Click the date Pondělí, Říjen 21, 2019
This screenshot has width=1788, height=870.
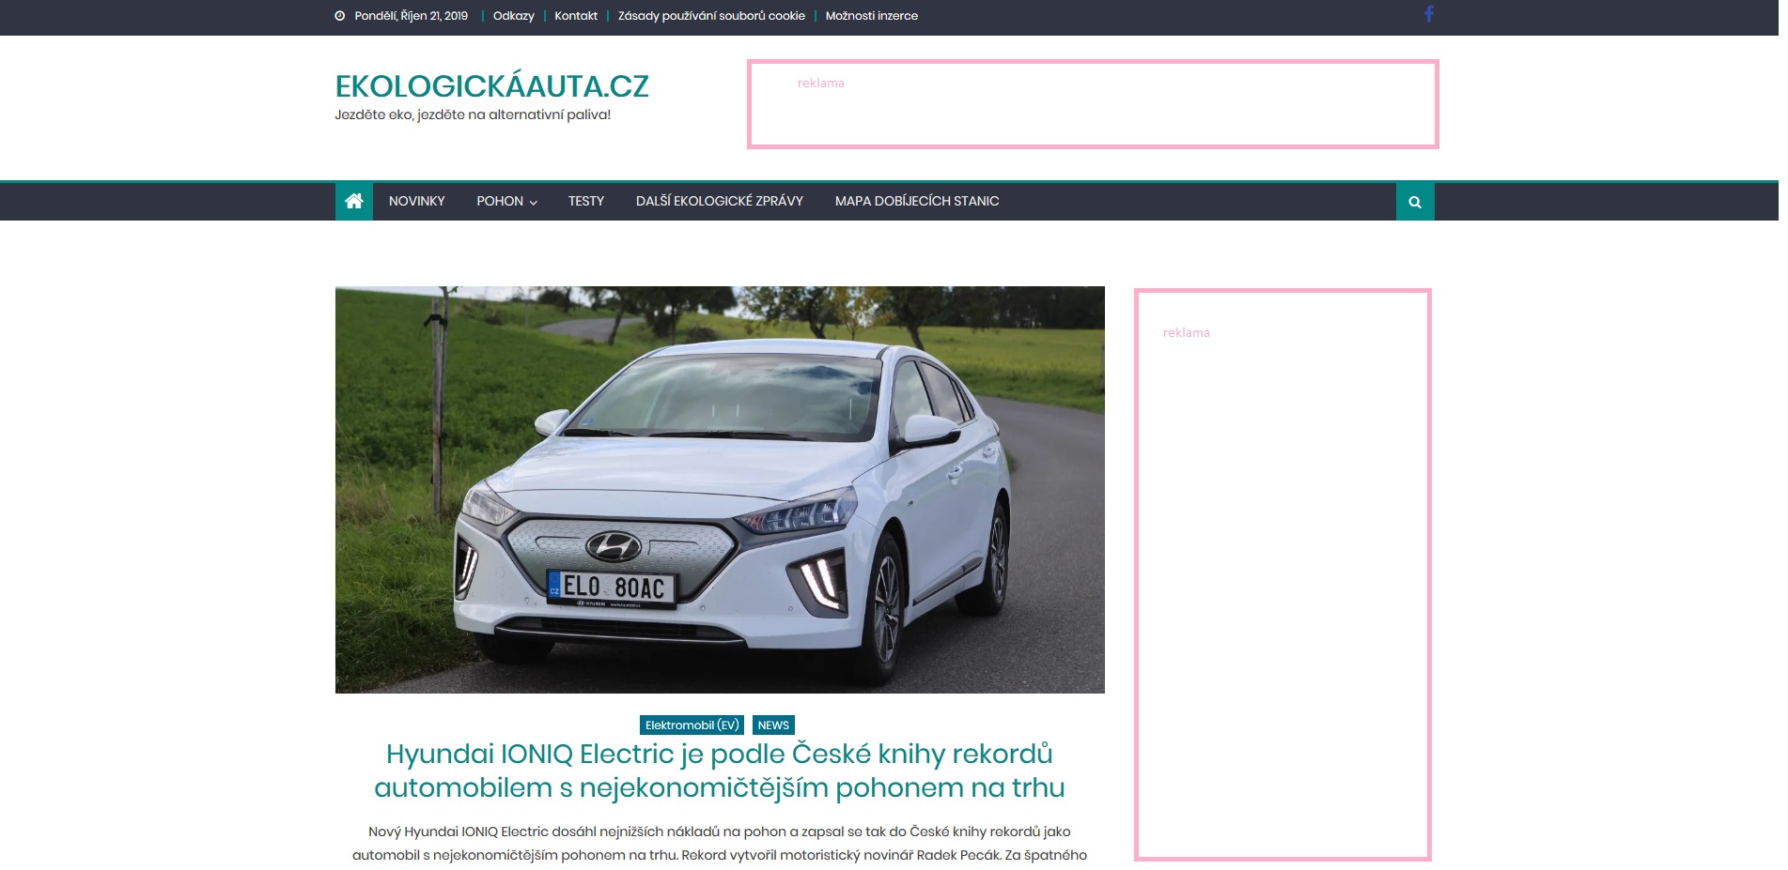(x=412, y=16)
